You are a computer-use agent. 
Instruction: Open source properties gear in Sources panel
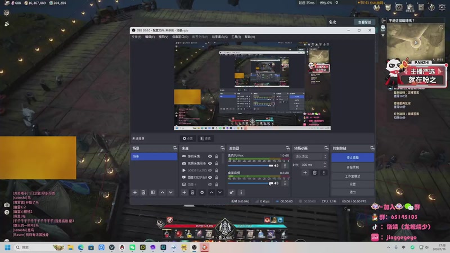[202, 192]
